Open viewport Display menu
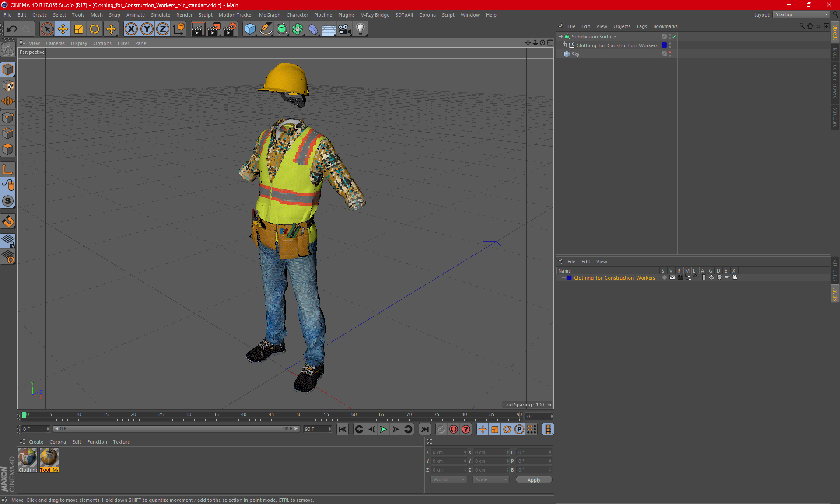The width and height of the screenshot is (840, 504). pos(79,43)
